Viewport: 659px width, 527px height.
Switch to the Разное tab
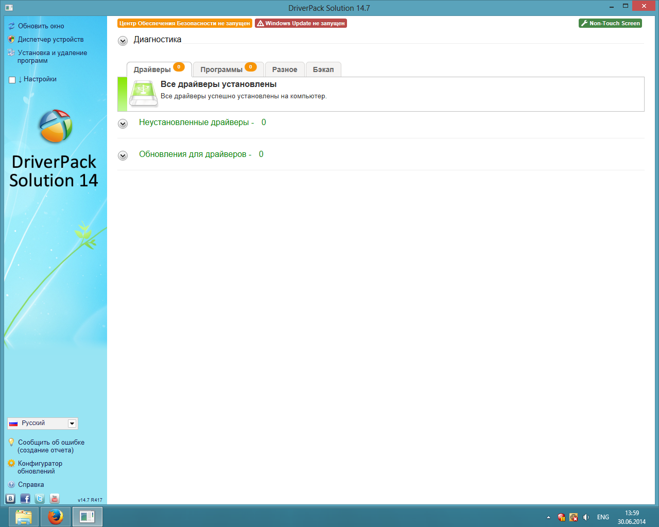[285, 69]
